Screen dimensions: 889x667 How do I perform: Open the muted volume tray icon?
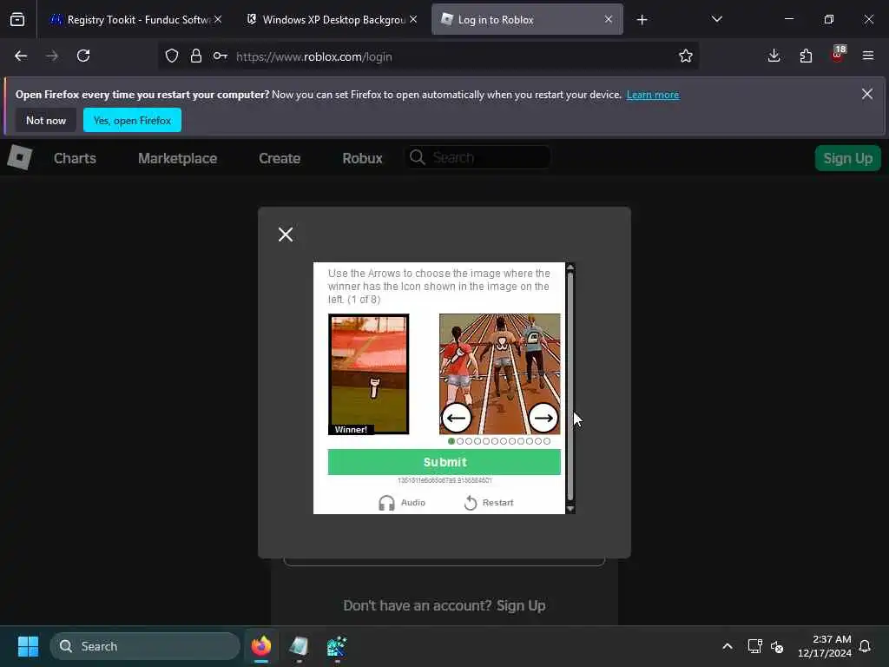[x=777, y=646]
